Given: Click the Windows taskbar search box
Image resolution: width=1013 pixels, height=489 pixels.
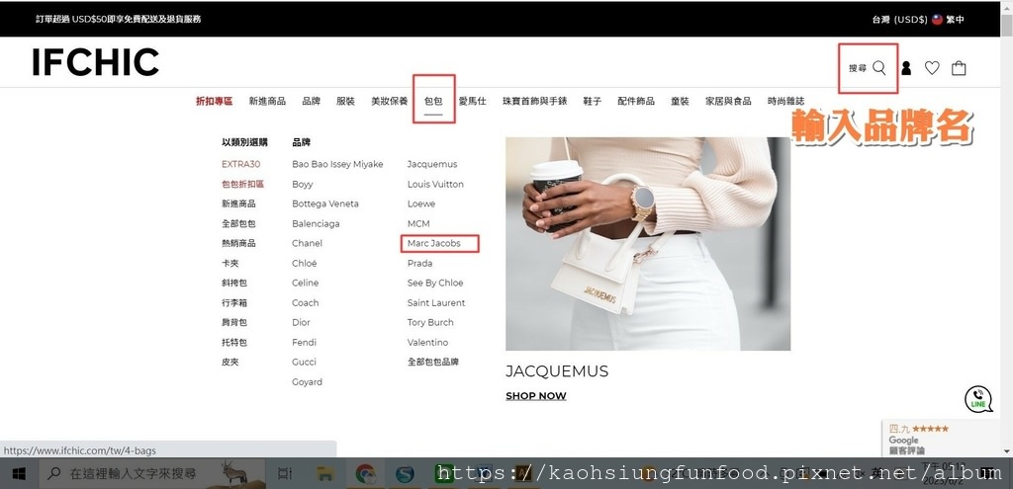Looking at the screenshot, I should (x=153, y=474).
